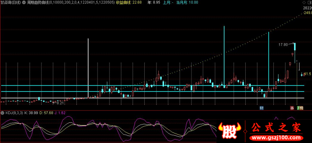Open the red 涨 event marker icon
Viewport: 312px width, 143px height.
(292, 108)
